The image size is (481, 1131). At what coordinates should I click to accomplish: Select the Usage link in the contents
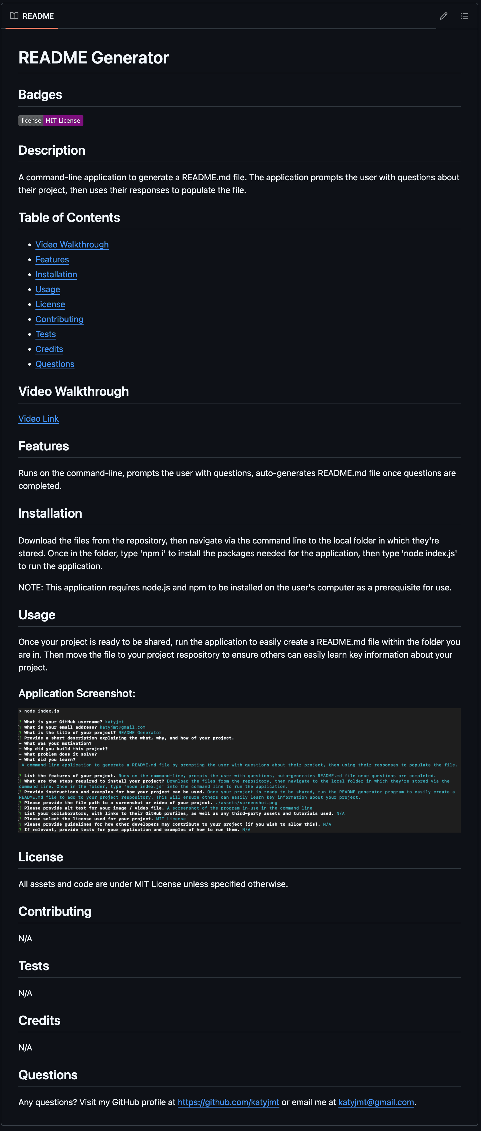pyautogui.click(x=47, y=289)
